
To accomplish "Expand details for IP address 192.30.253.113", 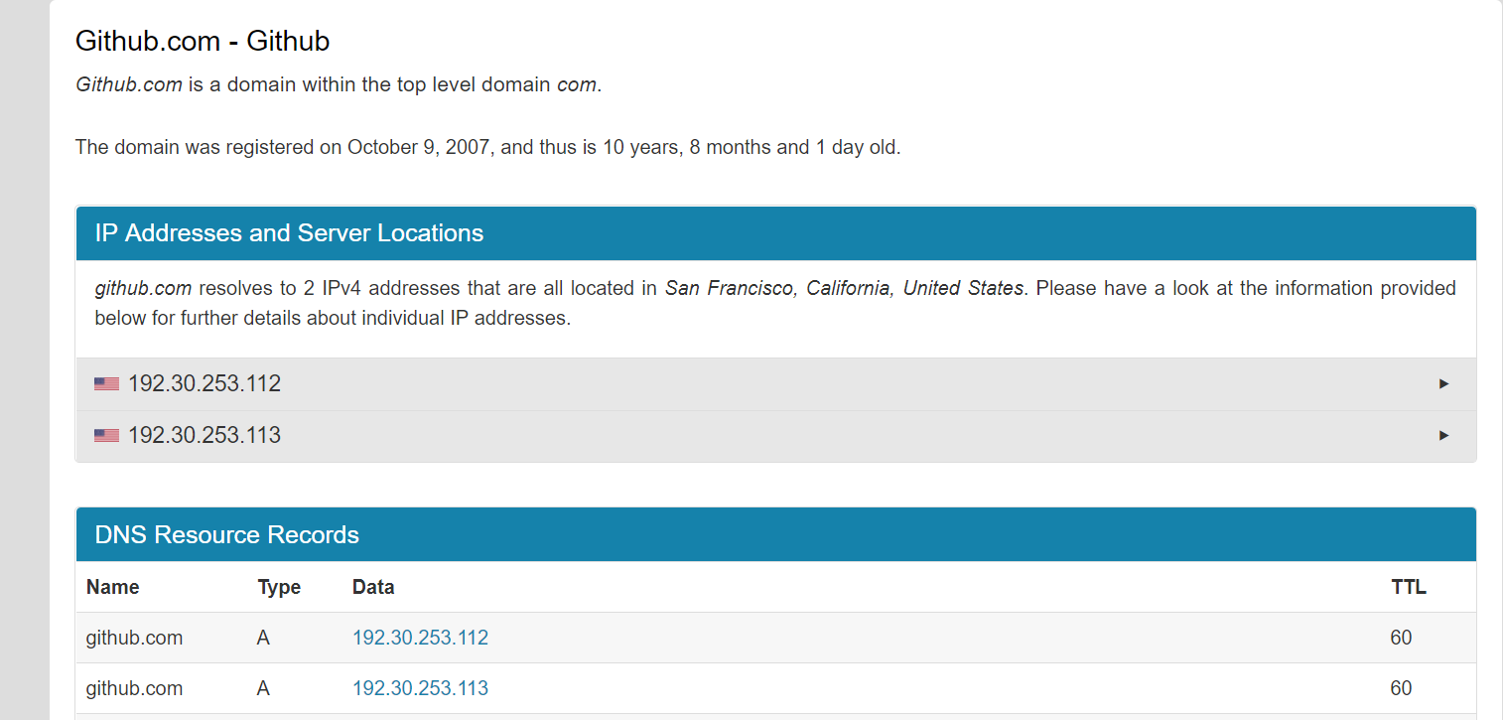I will (x=1443, y=435).
